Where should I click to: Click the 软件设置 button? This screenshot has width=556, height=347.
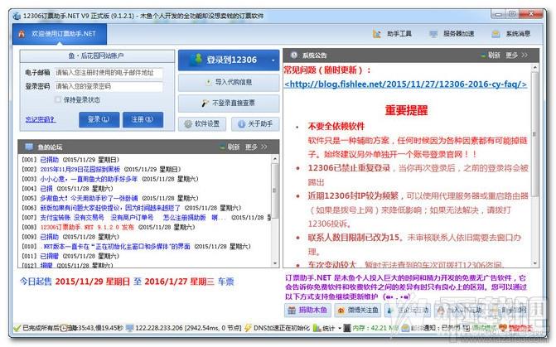pyautogui.click(x=202, y=124)
